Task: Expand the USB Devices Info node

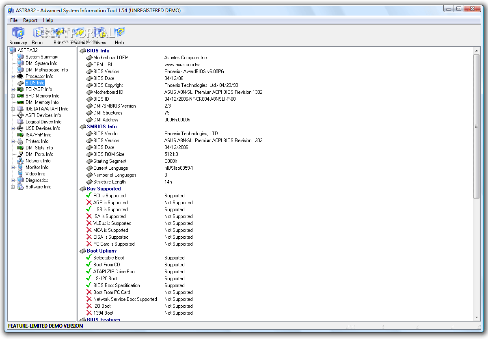Action: [x=13, y=128]
